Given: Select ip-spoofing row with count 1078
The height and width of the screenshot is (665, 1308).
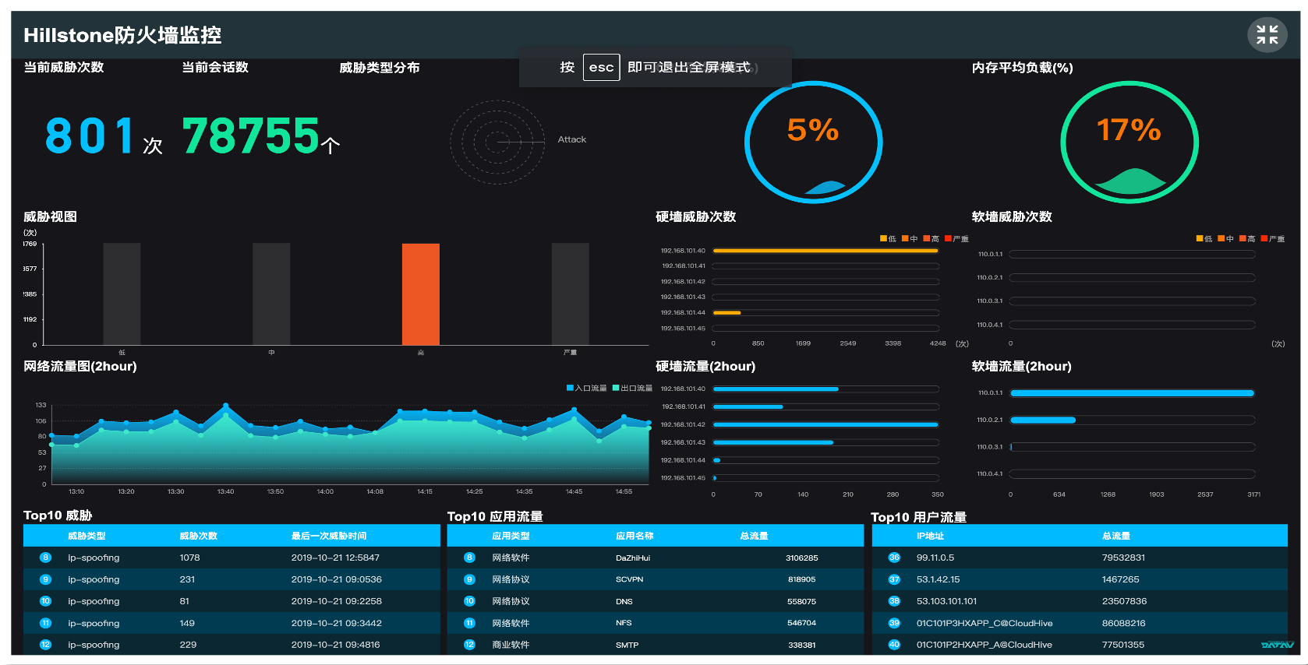Looking at the screenshot, I should [232, 558].
